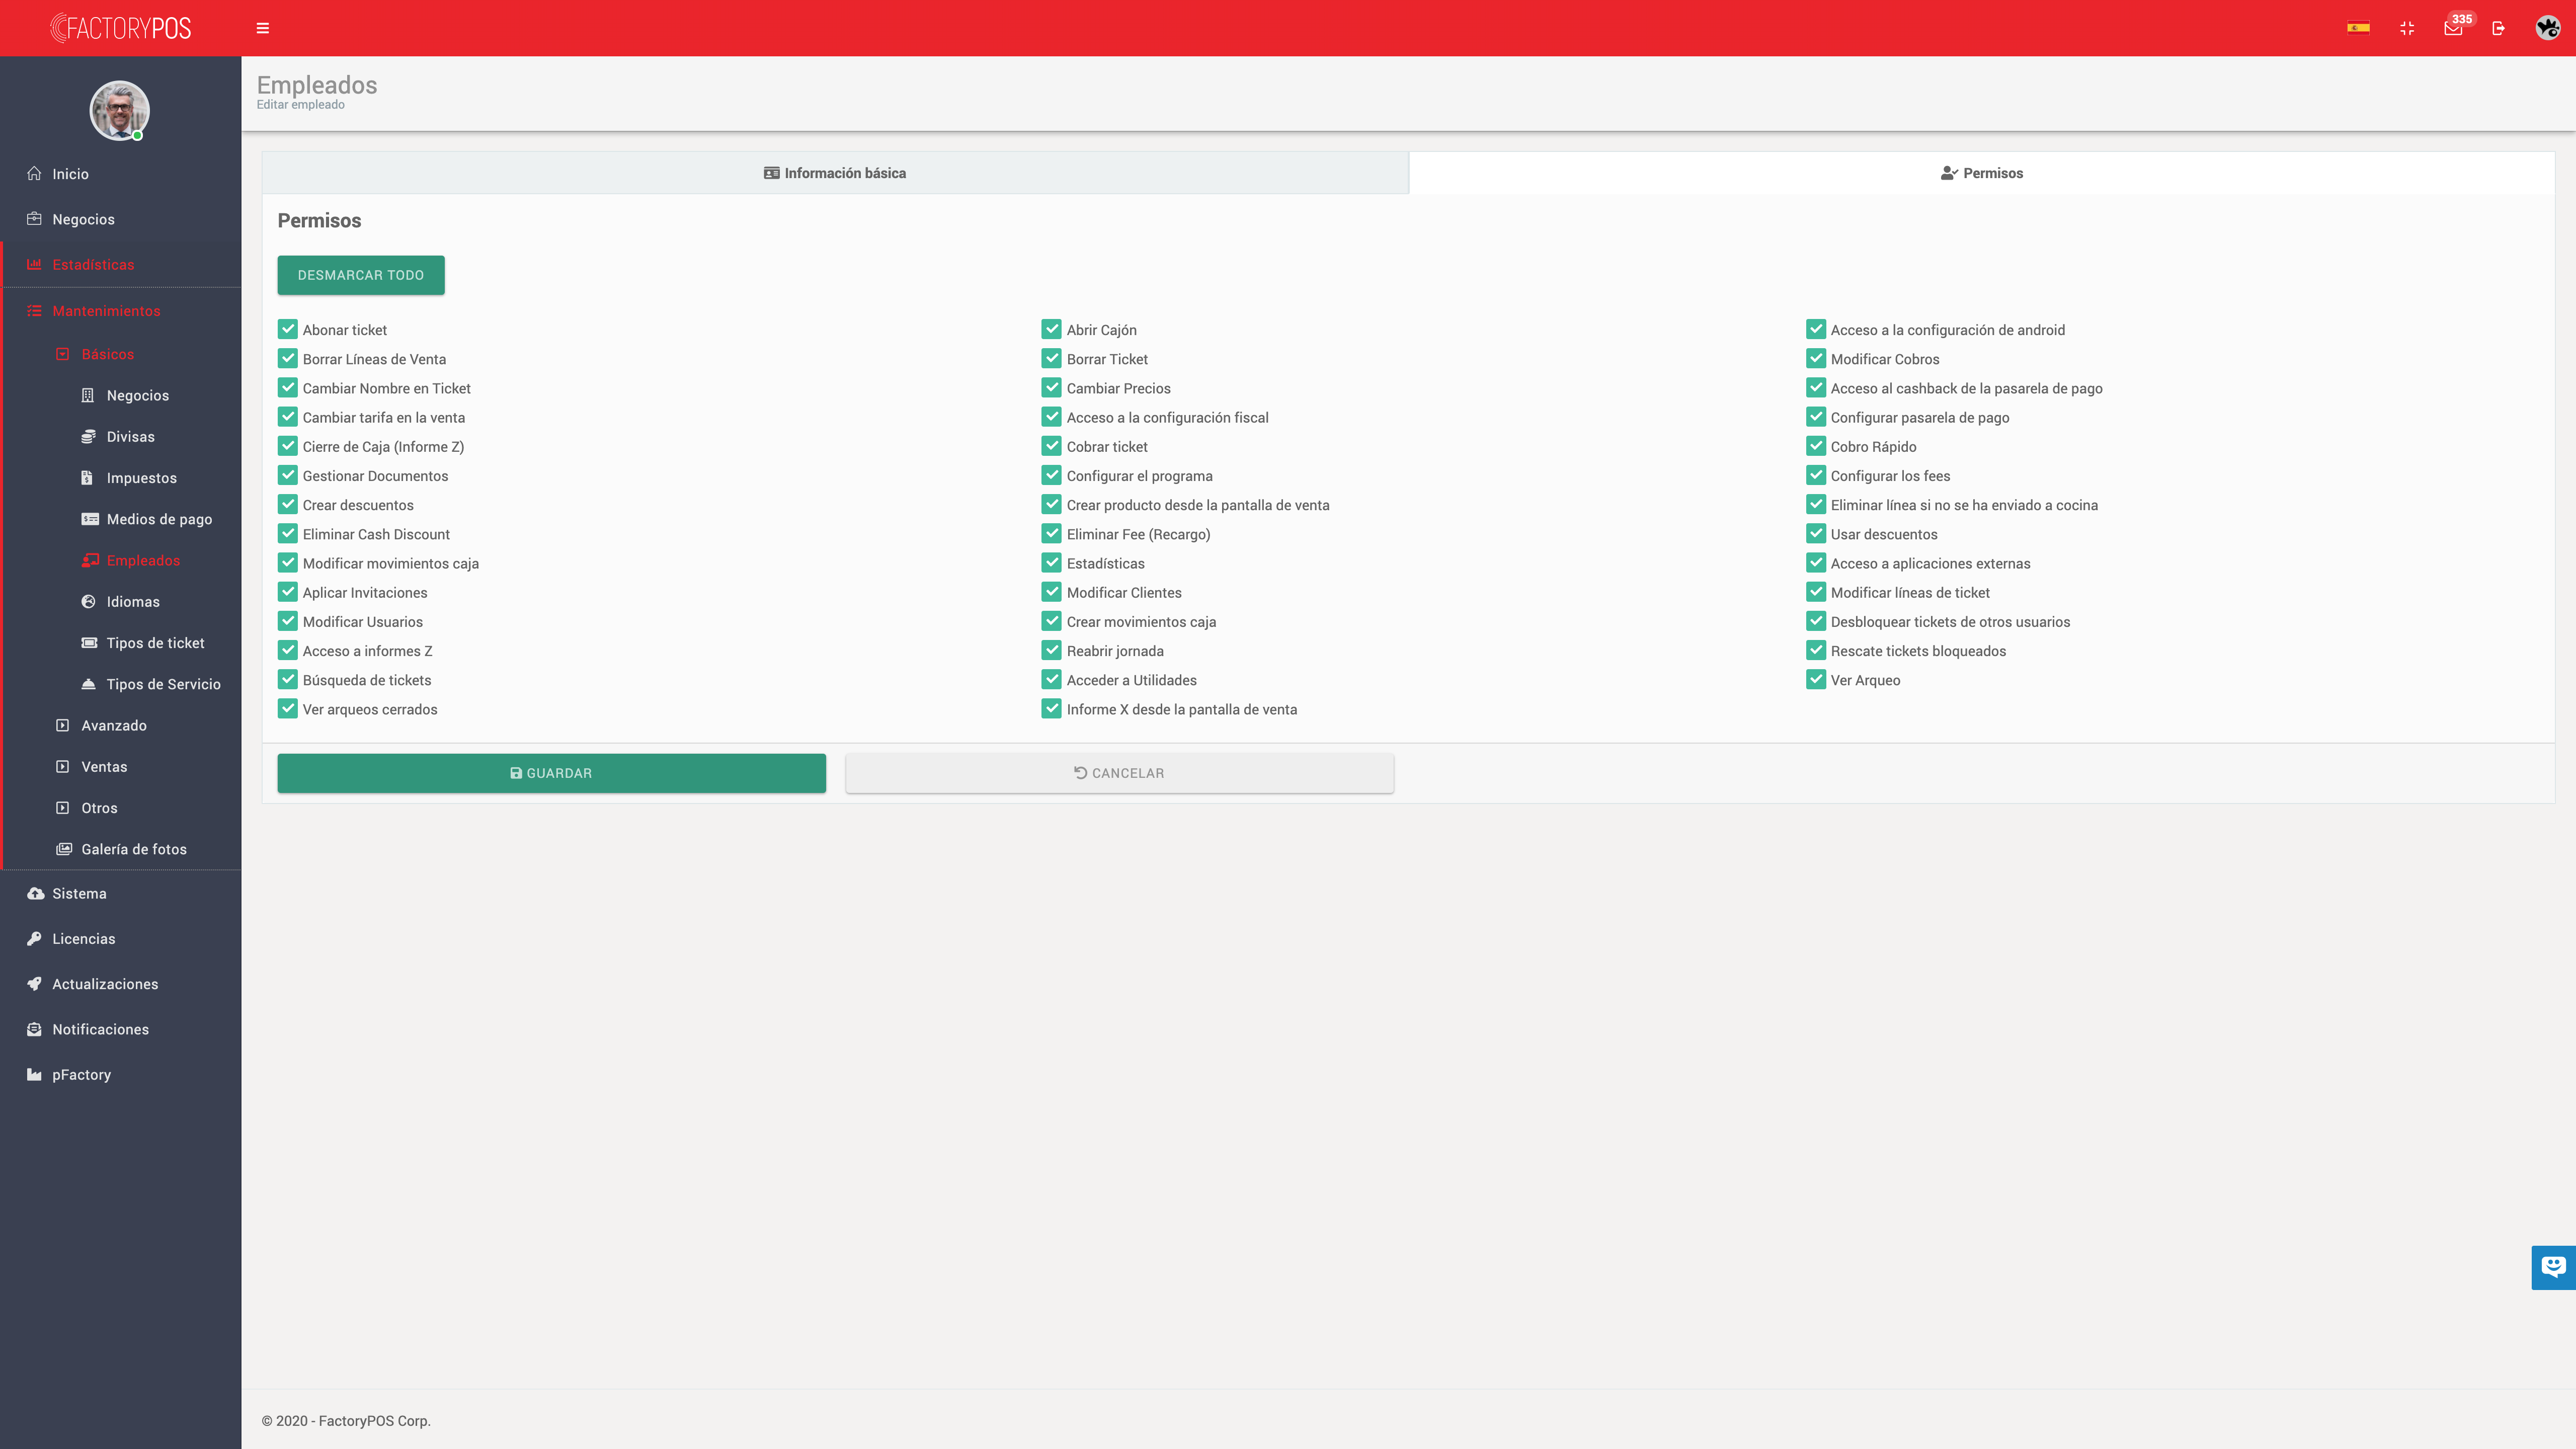Click the hamburger menu icon in header
Viewport: 2576px width, 1449px height.
coord(263,28)
